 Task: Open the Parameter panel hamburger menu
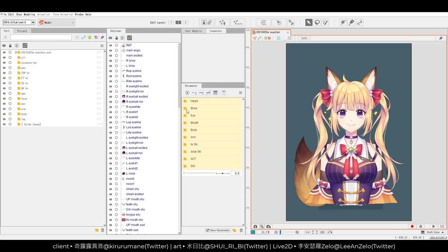241,93
